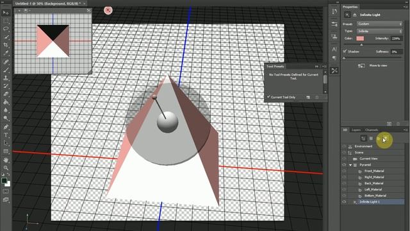The image size is (410, 231).
Task: Open the Character panel icon
Action: pos(334,49)
